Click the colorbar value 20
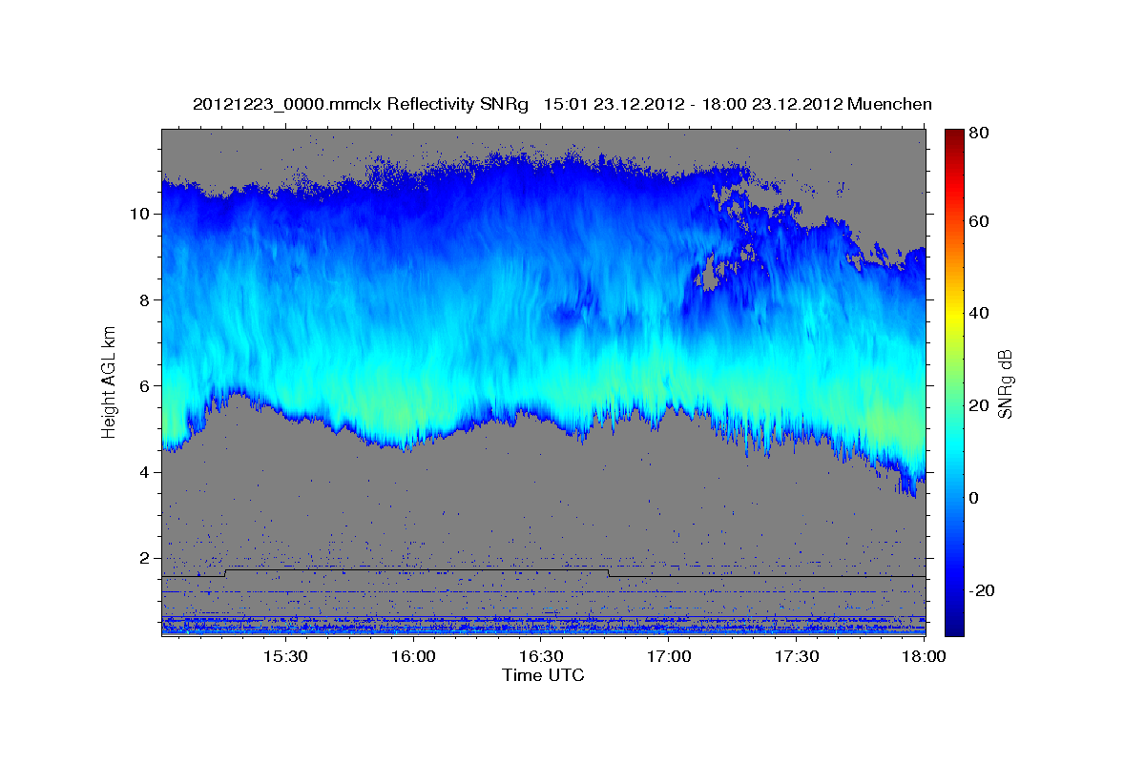This screenshot has height=763, width=1145. (978, 405)
